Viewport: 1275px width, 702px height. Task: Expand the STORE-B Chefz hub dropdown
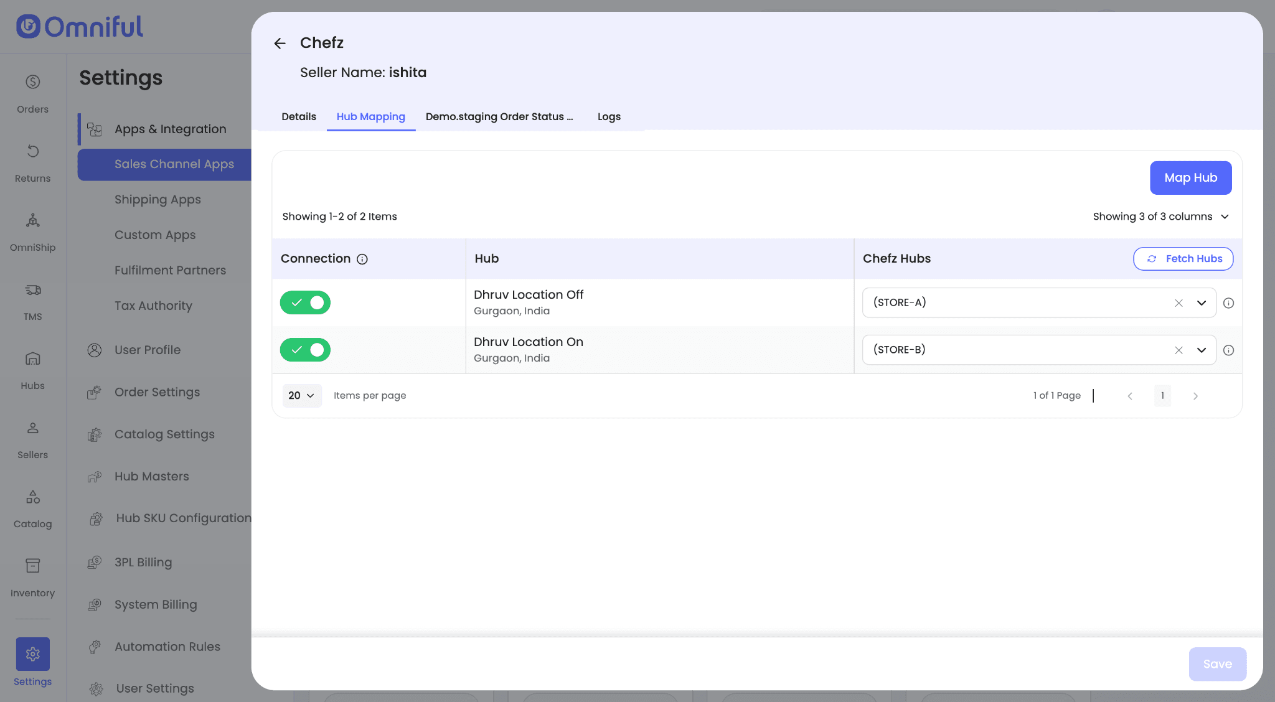(x=1202, y=350)
